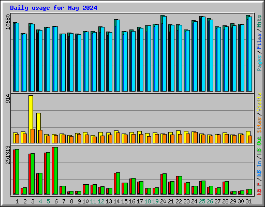Screen dimensions: 265x207
Task: Click the green kB bar for day 5
Action: tap(48, 173)
